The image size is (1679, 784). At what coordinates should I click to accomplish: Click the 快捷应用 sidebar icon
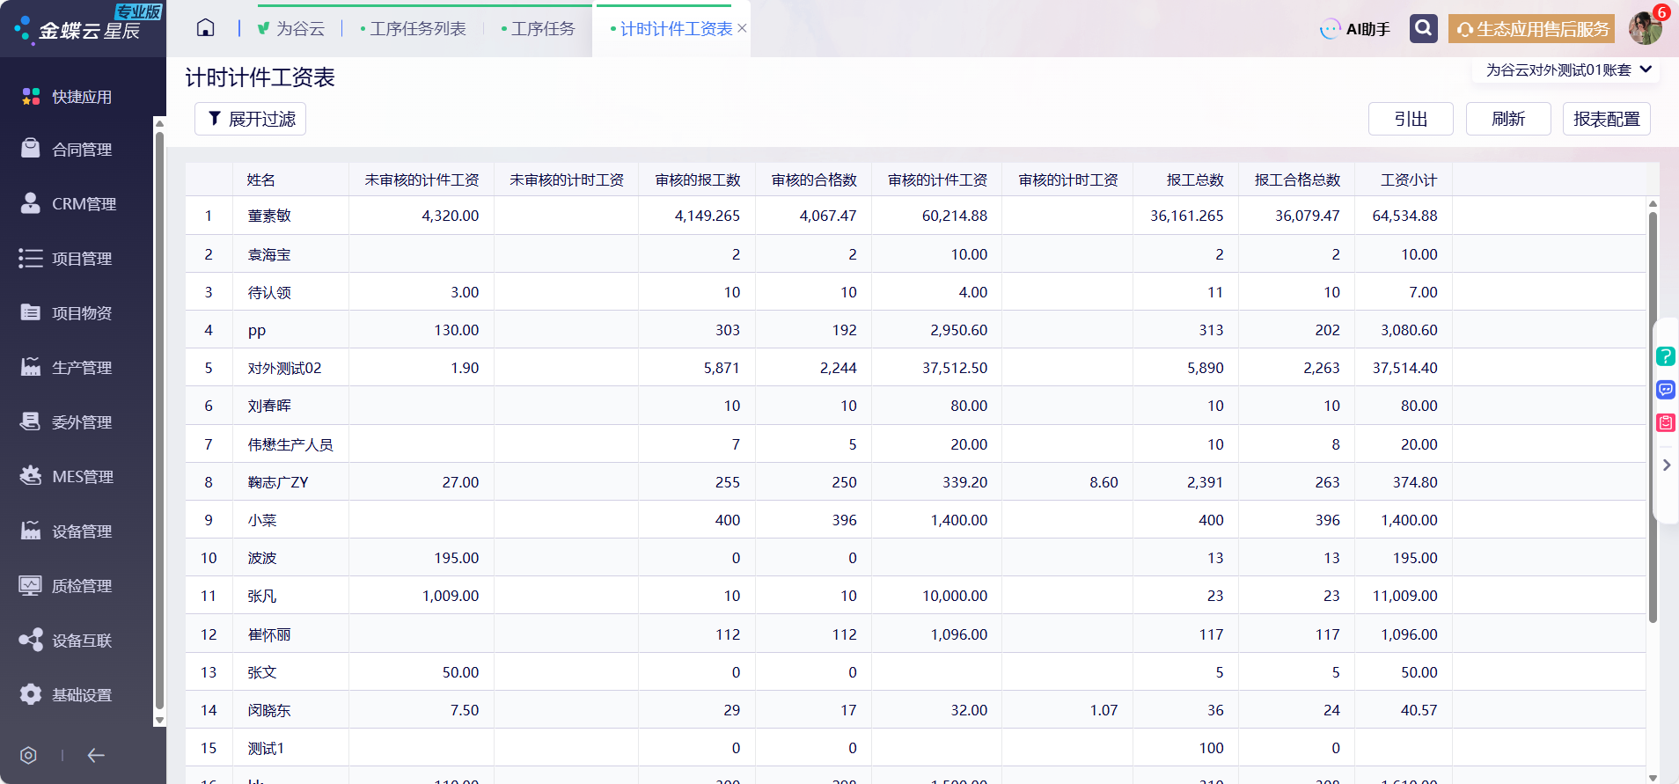click(x=31, y=97)
